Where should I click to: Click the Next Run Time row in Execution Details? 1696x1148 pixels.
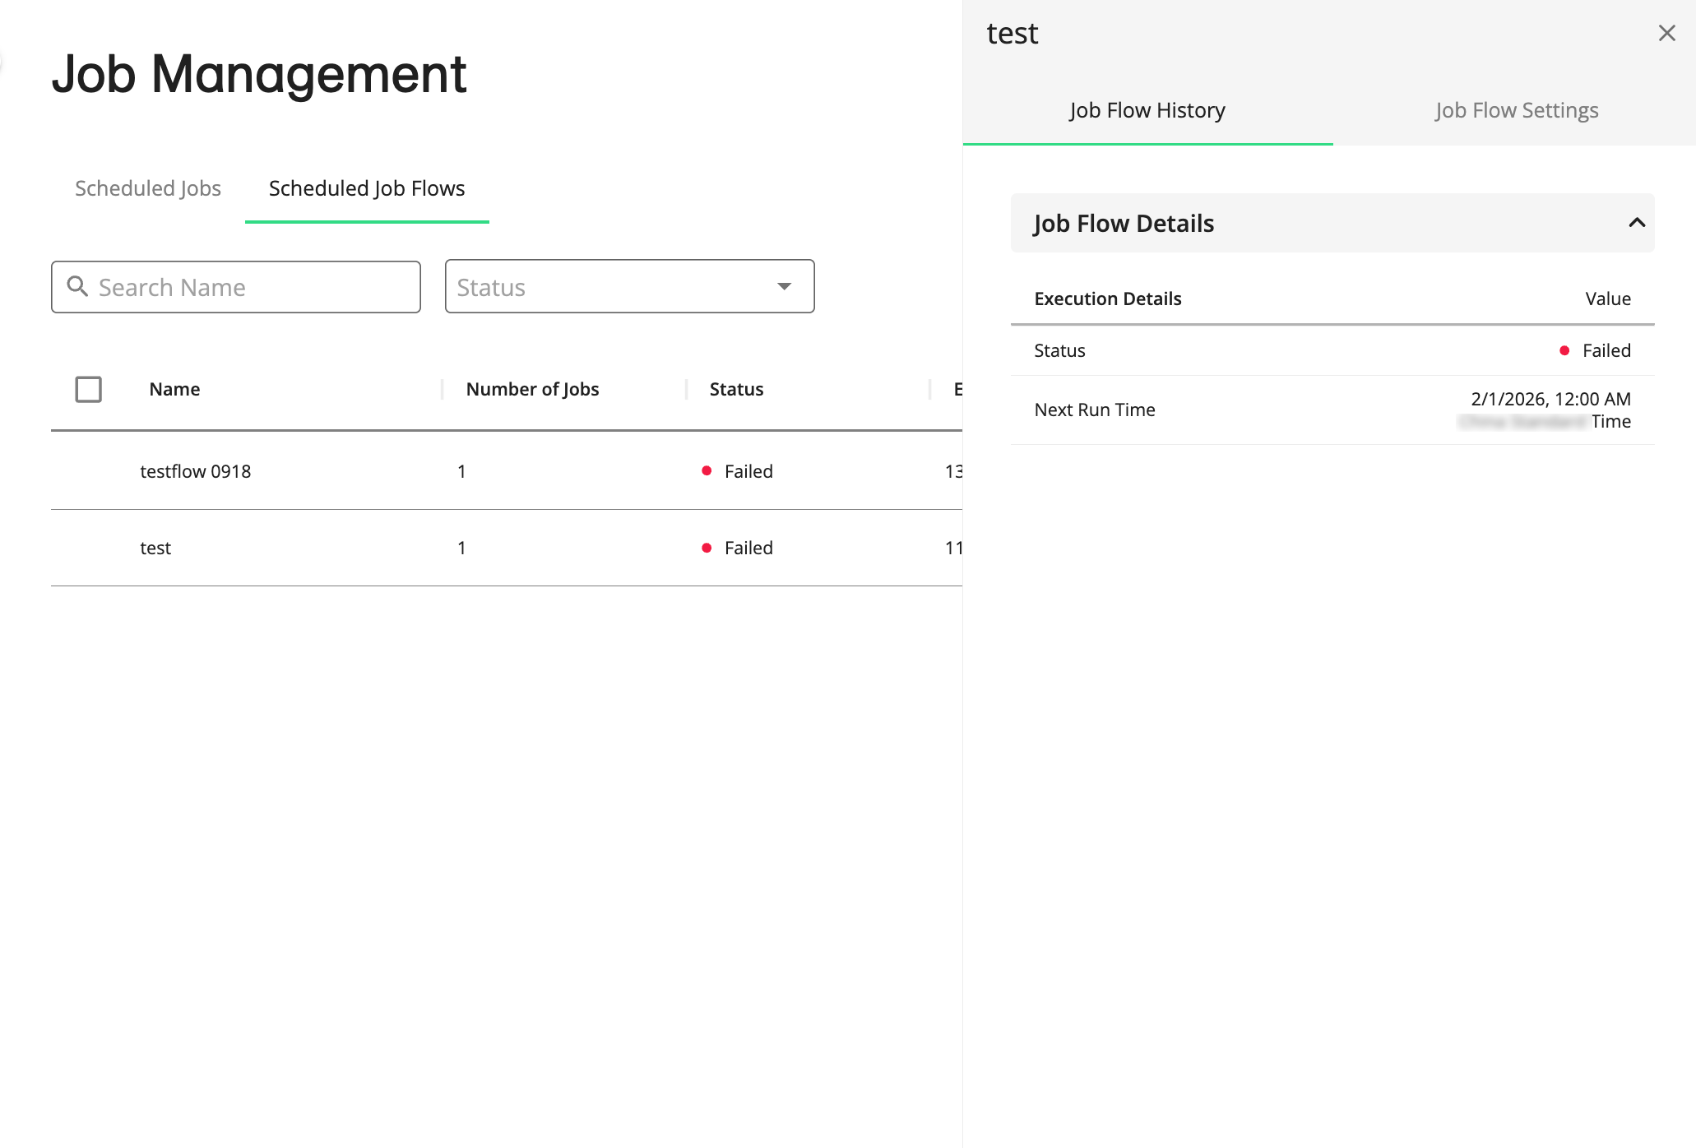click(1094, 409)
